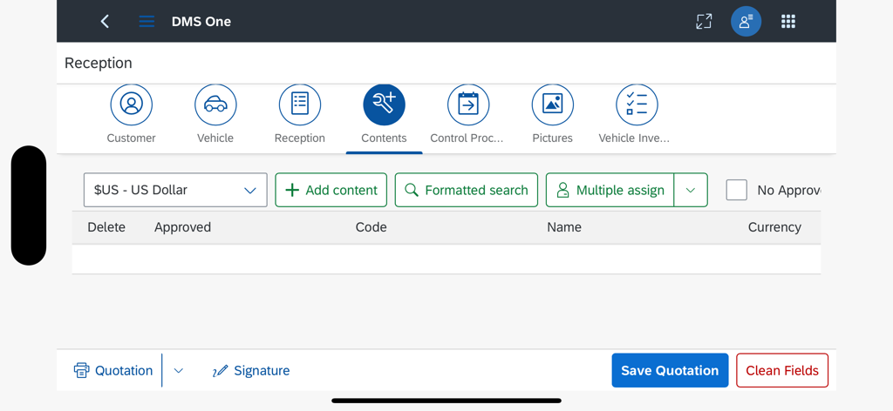
Task: Expand the Multiple assign split arrow
Action: [x=691, y=190]
